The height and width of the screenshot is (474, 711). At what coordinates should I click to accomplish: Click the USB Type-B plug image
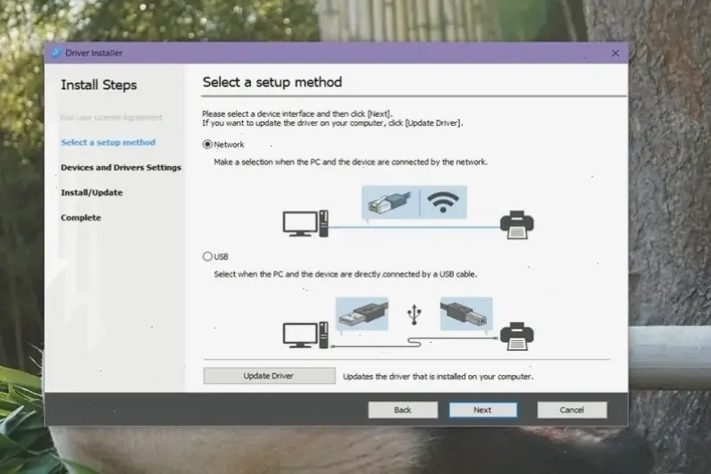point(464,313)
